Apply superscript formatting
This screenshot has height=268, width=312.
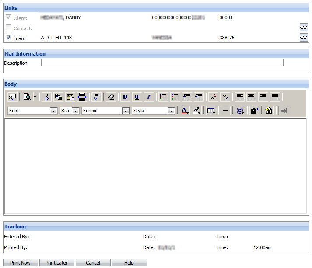pos(213,97)
